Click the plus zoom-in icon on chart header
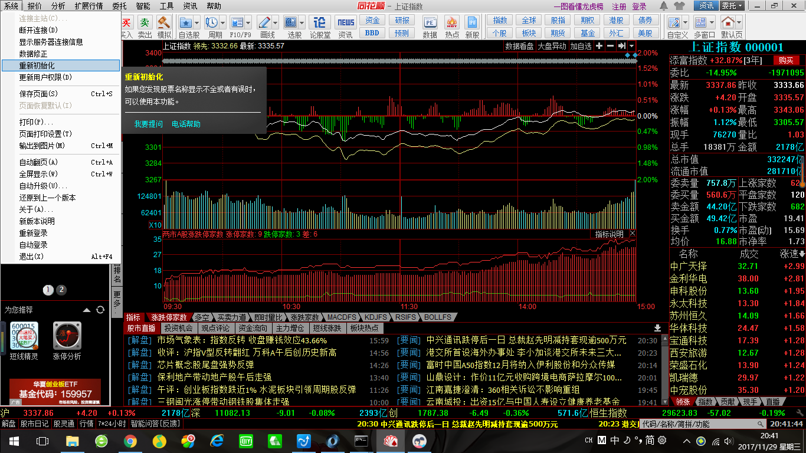Screen dimensions: 806x453 tap(599, 46)
